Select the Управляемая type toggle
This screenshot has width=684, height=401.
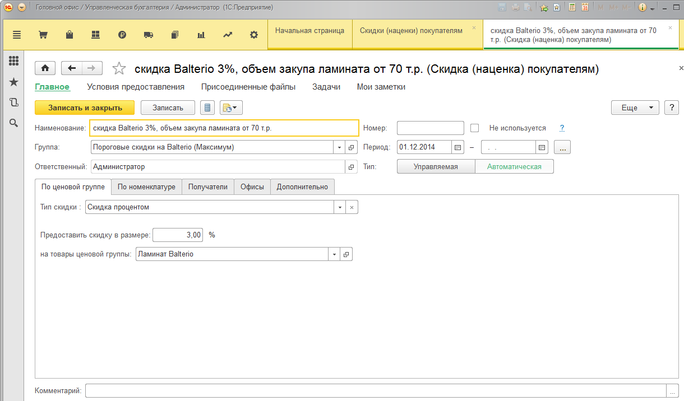436,167
